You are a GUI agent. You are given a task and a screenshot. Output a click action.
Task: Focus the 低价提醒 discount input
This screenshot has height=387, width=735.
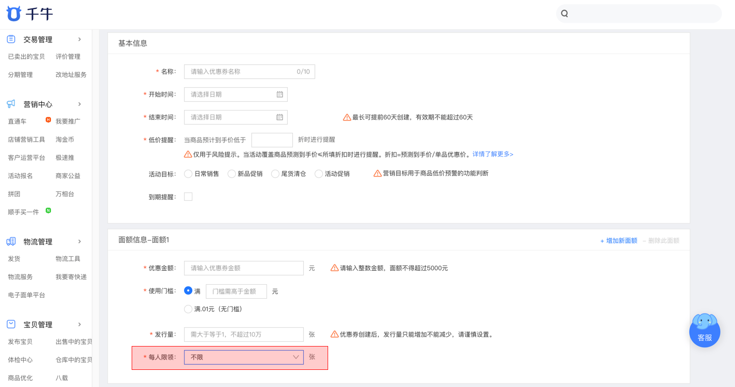click(x=272, y=140)
